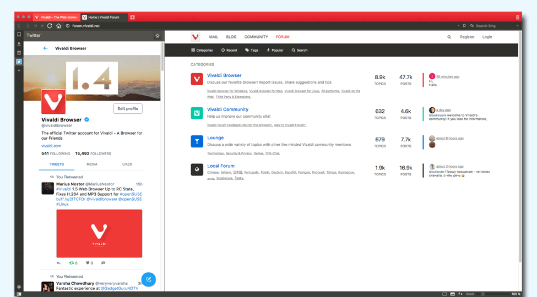The width and height of the screenshot is (537, 297).
Task: Click the rewind navigation button
Action: 35,26
